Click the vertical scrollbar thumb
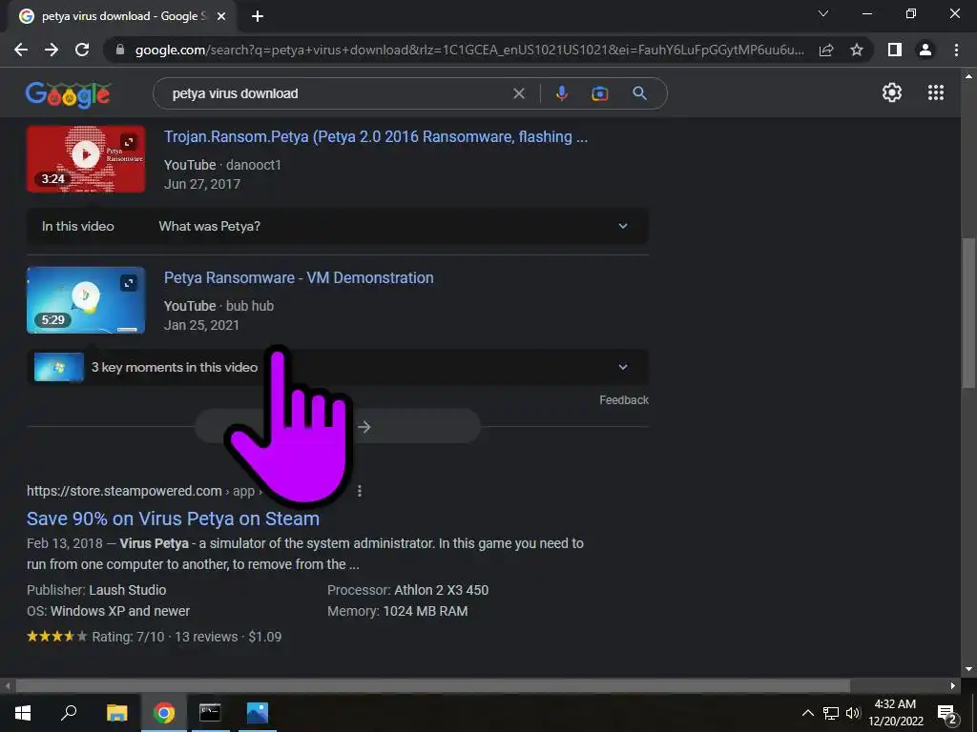The image size is (977, 732). (968, 313)
